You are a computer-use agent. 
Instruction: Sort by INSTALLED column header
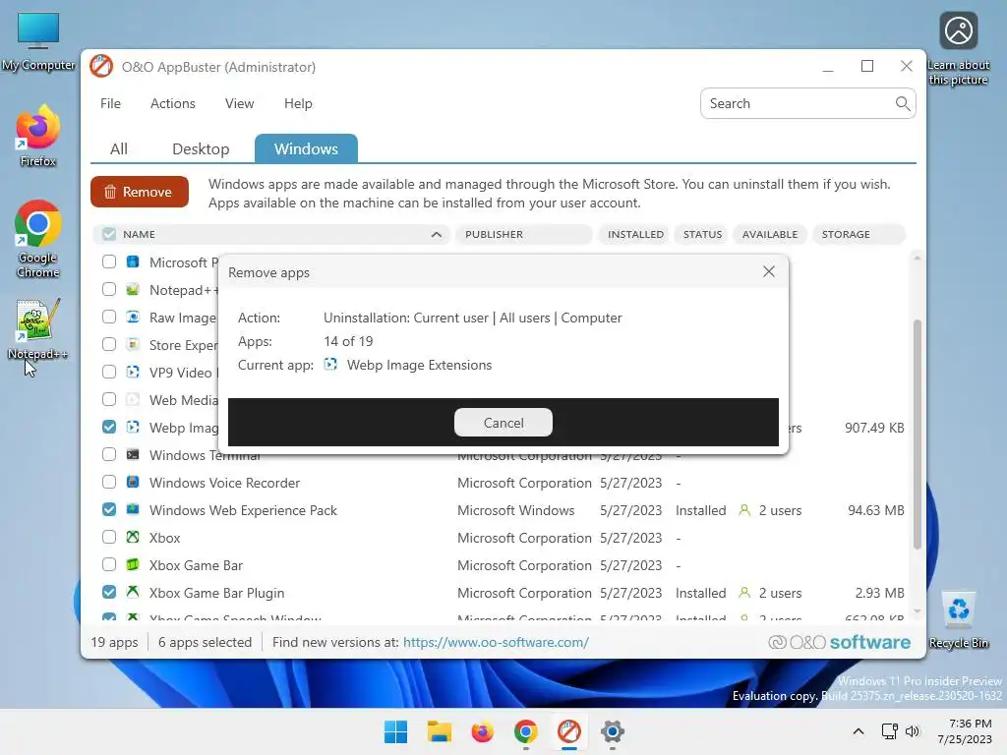[x=636, y=234]
